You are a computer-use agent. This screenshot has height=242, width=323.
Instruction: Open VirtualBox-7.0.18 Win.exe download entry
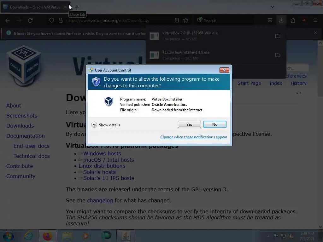click(209, 36)
